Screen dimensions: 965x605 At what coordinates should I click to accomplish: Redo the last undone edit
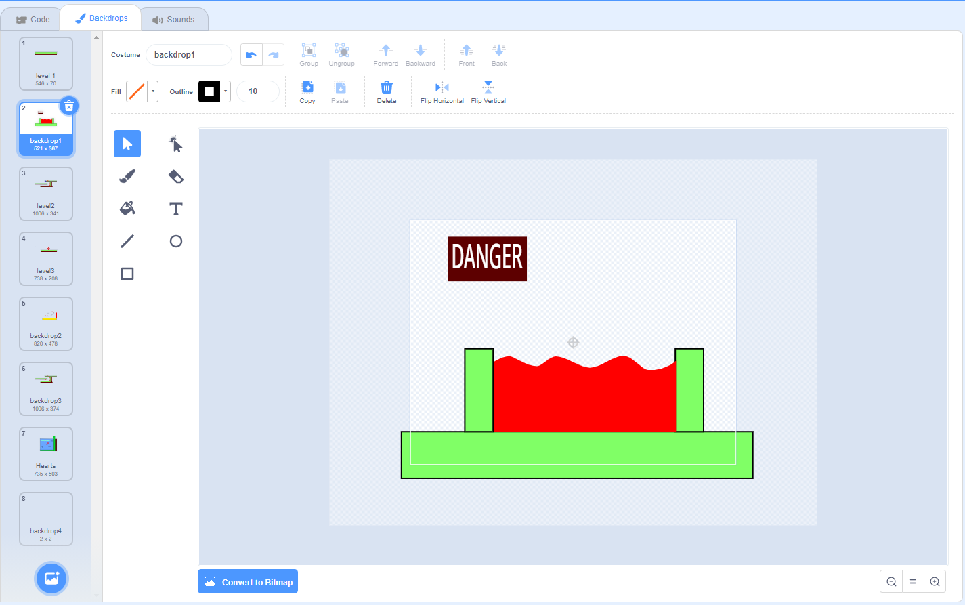[274, 55]
